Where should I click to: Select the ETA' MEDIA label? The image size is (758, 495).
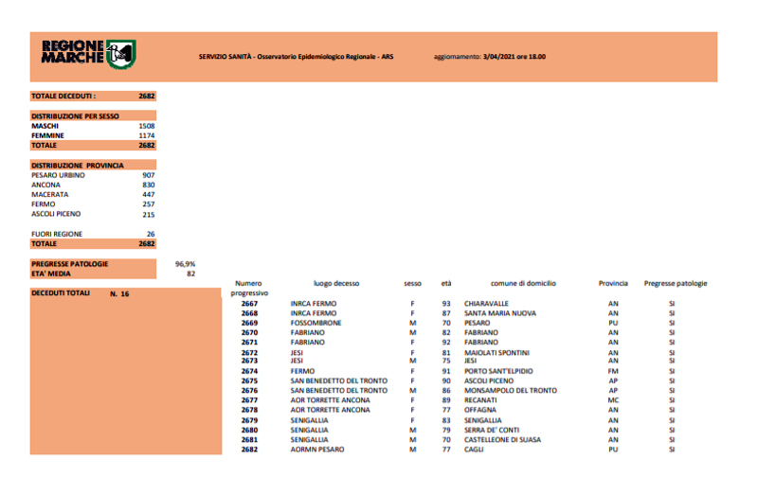(51, 273)
